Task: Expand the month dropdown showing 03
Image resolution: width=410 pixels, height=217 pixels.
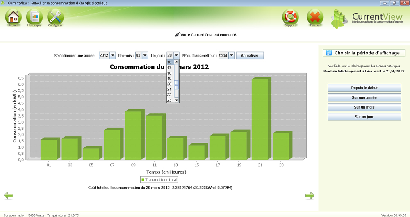Action: tap(145, 55)
